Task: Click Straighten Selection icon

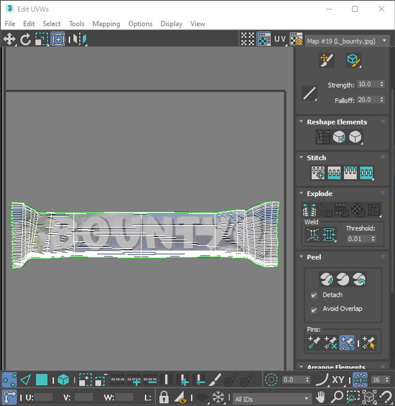Action: [x=323, y=137]
